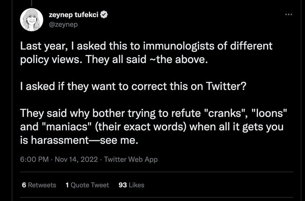The height and width of the screenshot is (201, 305).
Task: Open the 6:00 PM time link
Action: (x=34, y=159)
